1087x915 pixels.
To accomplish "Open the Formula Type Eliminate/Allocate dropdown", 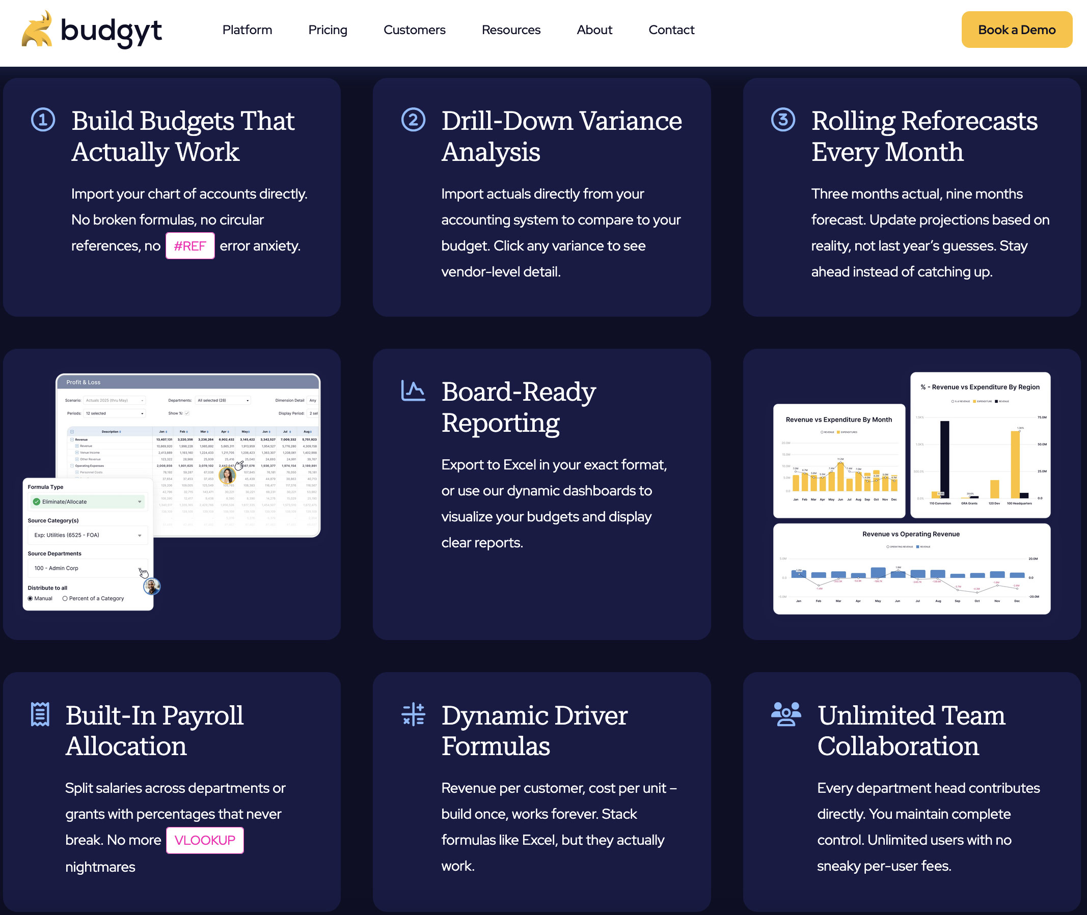I will click(x=88, y=502).
